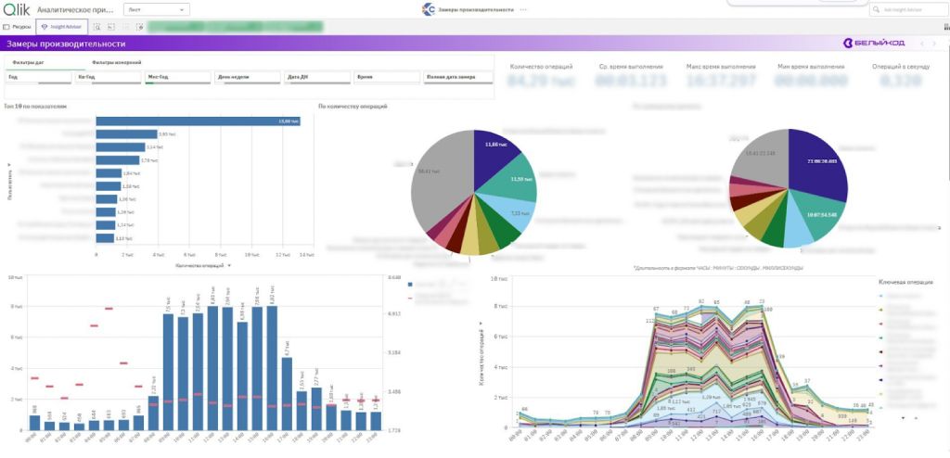
Task: Click the Qlik logo in the header
Action: [15, 9]
